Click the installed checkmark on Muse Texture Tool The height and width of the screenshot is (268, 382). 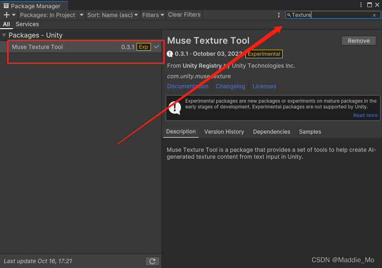157,46
